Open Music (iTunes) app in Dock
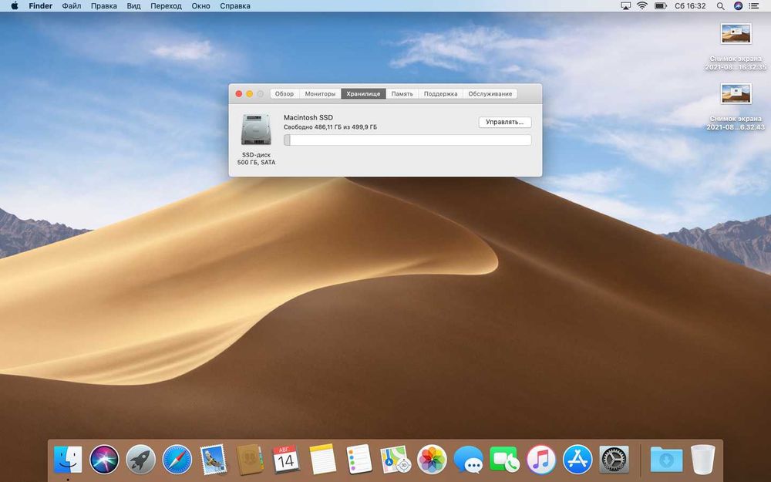The width and height of the screenshot is (771, 482). [541, 460]
